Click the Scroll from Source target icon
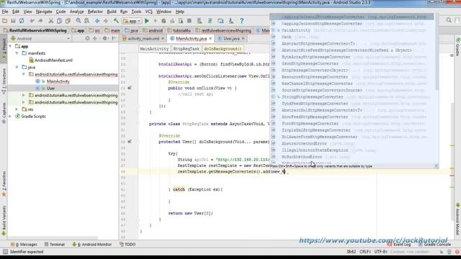Screen dimensions: 461x259 coord(87,38)
